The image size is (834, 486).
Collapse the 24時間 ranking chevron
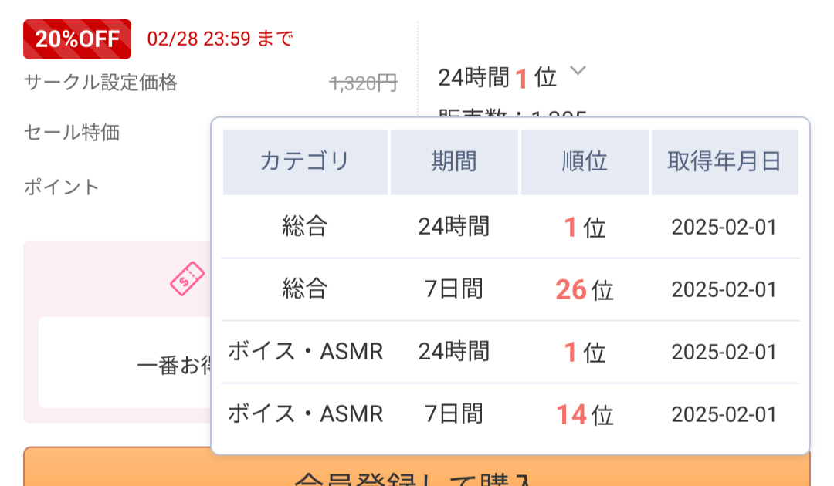coord(578,70)
